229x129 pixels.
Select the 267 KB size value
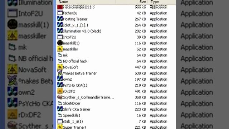(x=140, y=19)
